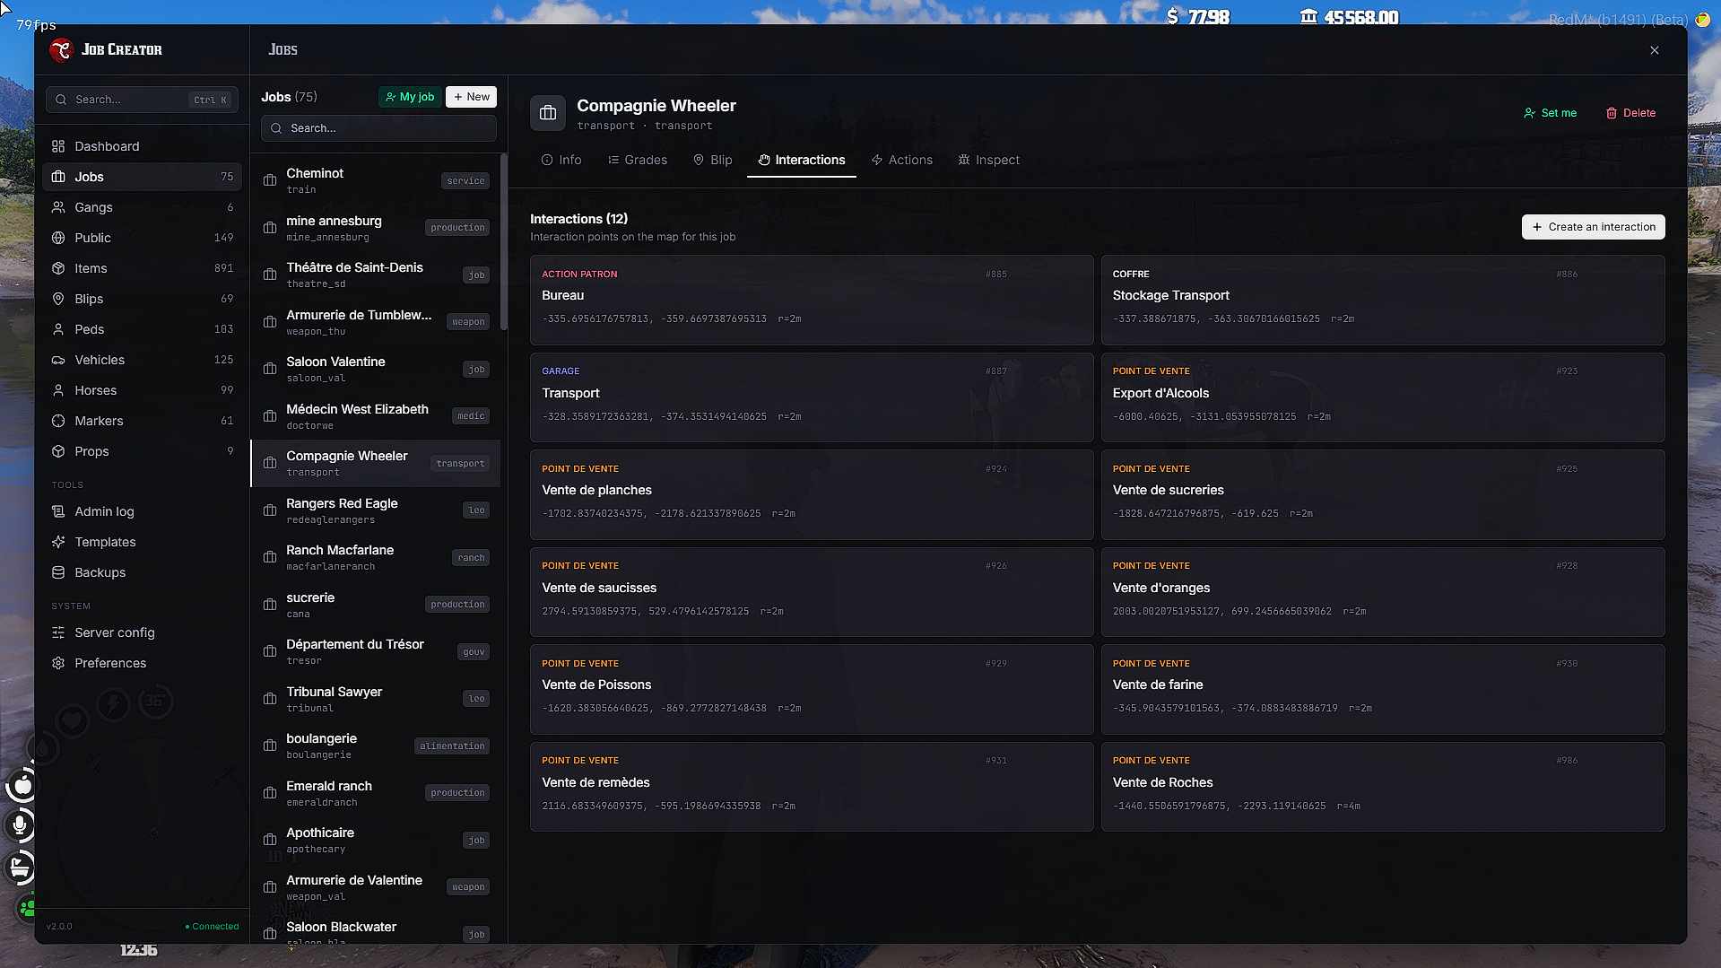Open the Vente de remèdes card

(812, 787)
